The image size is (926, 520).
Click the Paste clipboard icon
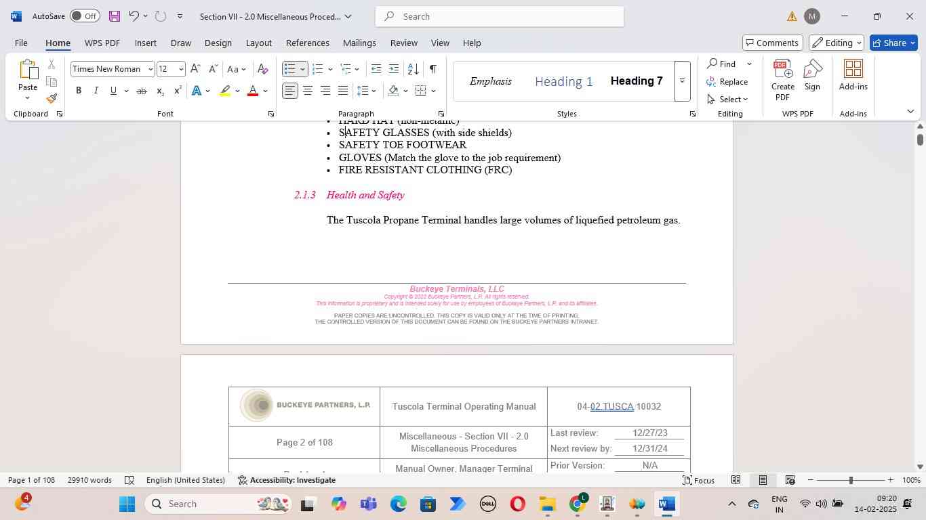28,70
